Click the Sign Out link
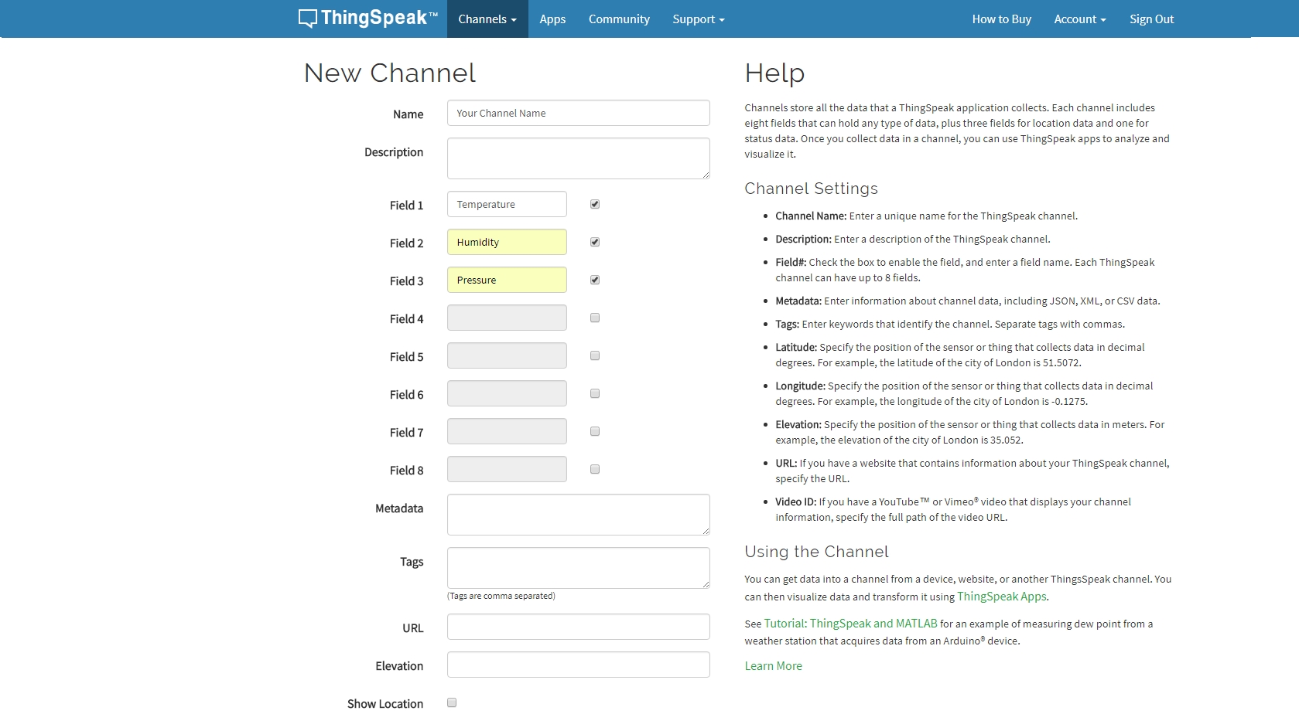Screen dimensions: 1299x714 pos(1151,19)
